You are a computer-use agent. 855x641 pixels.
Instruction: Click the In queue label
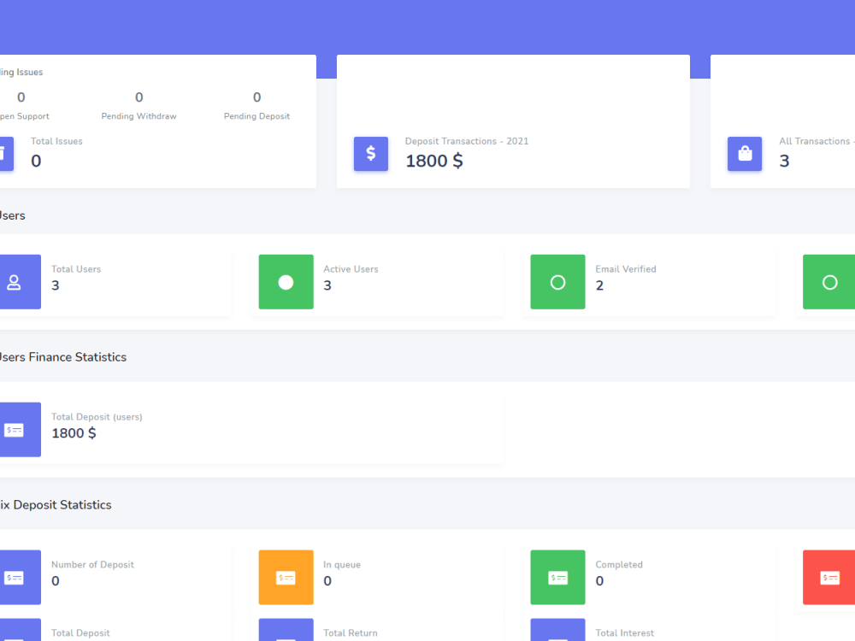pos(342,565)
